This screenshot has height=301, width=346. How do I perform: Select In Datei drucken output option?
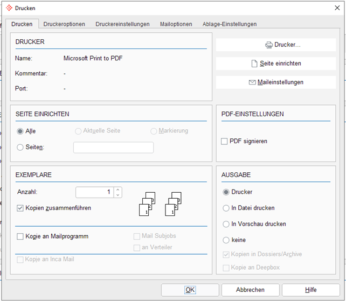(x=226, y=208)
